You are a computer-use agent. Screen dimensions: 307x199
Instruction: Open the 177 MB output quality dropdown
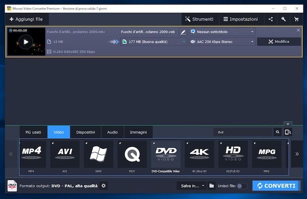[x=153, y=42]
